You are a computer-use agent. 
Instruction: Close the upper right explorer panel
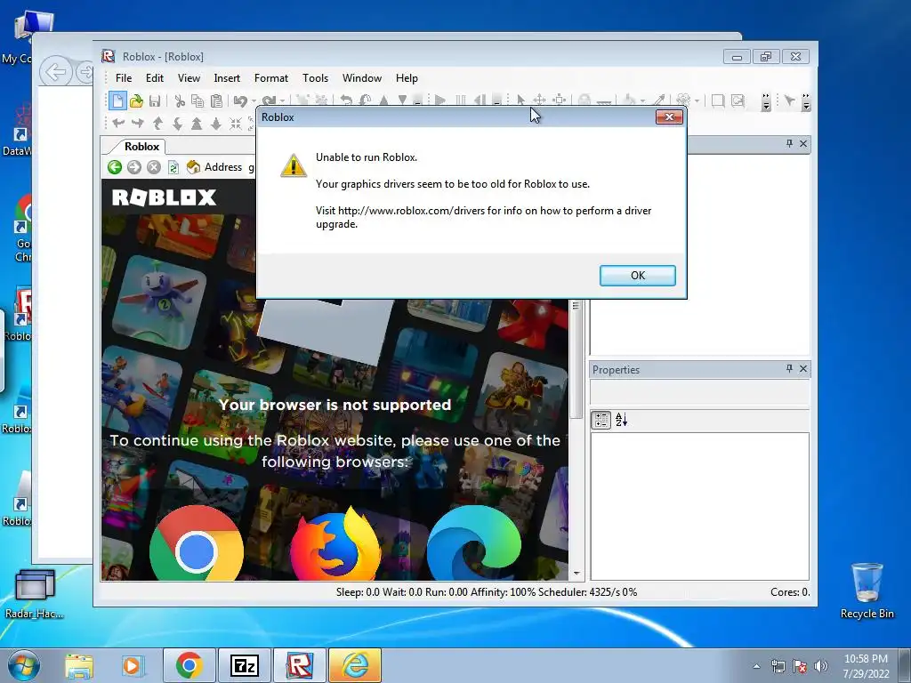point(803,143)
